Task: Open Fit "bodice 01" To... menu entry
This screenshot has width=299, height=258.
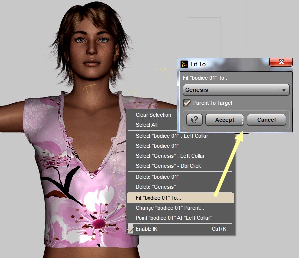Action: pyautogui.click(x=180, y=198)
